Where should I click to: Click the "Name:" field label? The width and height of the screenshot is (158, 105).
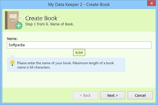point(12,39)
